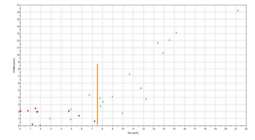255x140 pixels.
Task: Select red triangle near 5.7% run-up, 1.4% profit
Action: [79, 116]
